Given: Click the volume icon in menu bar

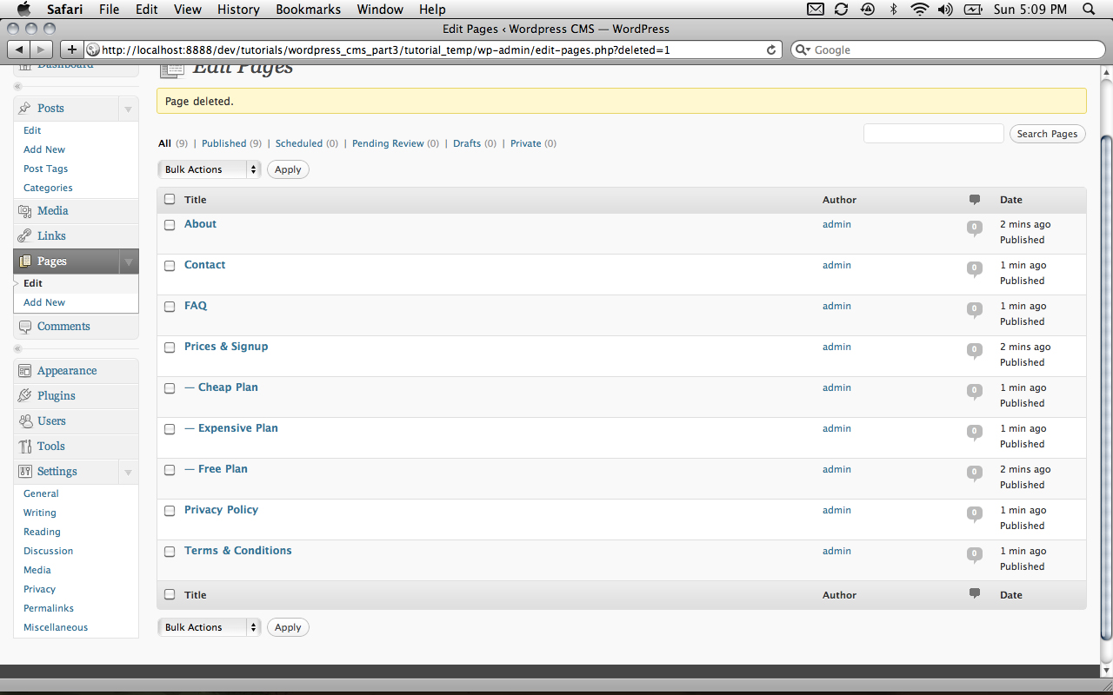Looking at the screenshot, I should [945, 10].
